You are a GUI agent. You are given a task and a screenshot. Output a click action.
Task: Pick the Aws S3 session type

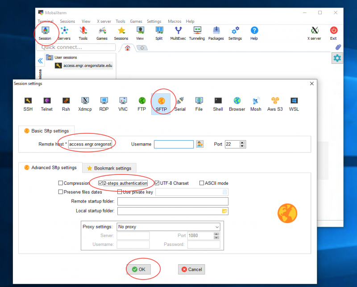click(275, 103)
